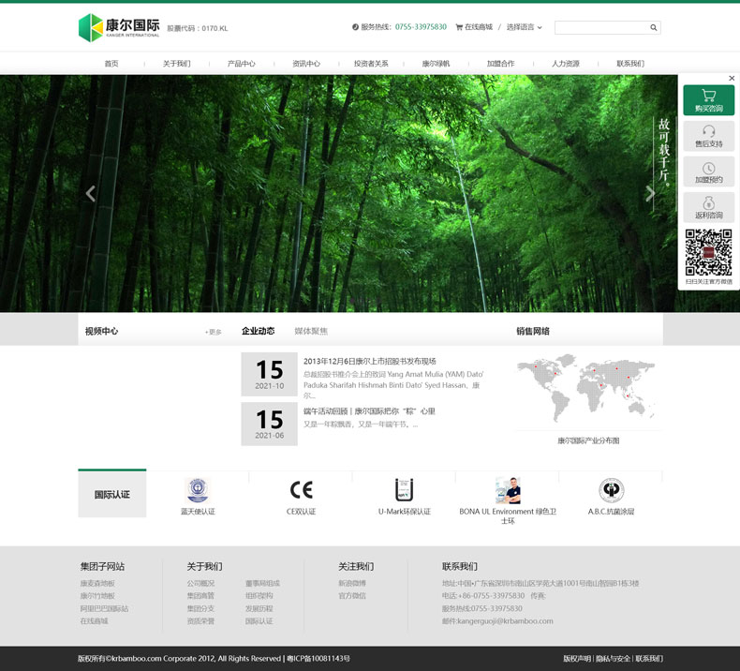Open the 加盟预约 clock sidebar button

coord(709,171)
